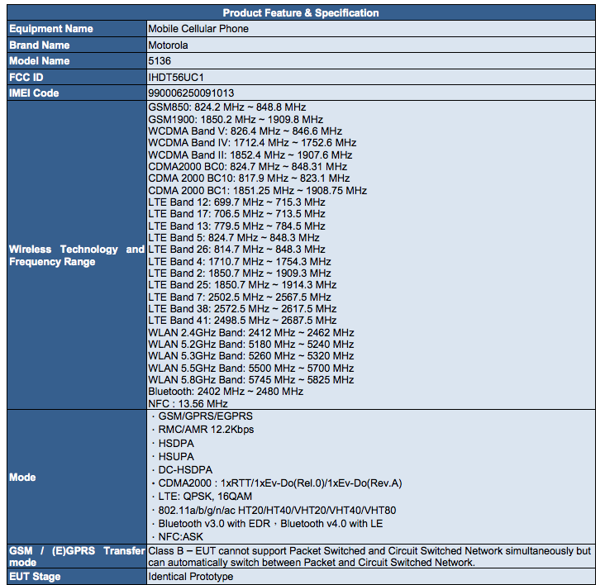
Task: Select the LTE Band 41 frequency line
Action: pos(242,321)
